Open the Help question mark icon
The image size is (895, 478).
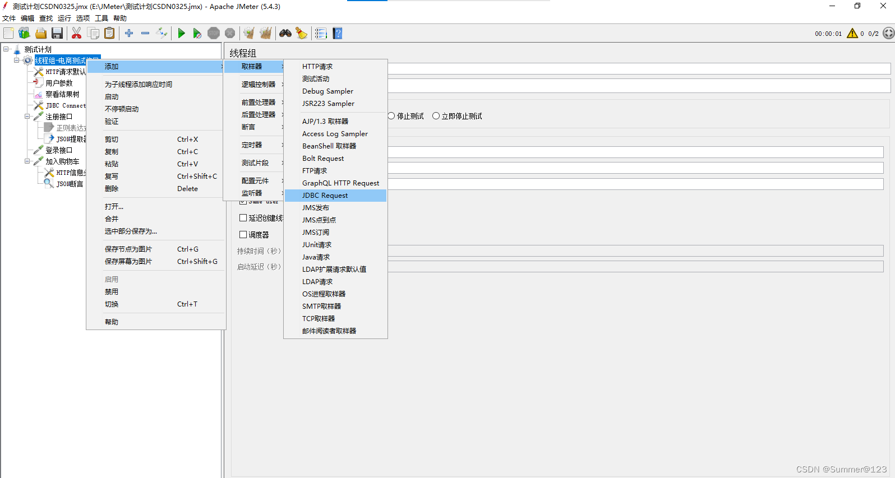[x=337, y=33]
